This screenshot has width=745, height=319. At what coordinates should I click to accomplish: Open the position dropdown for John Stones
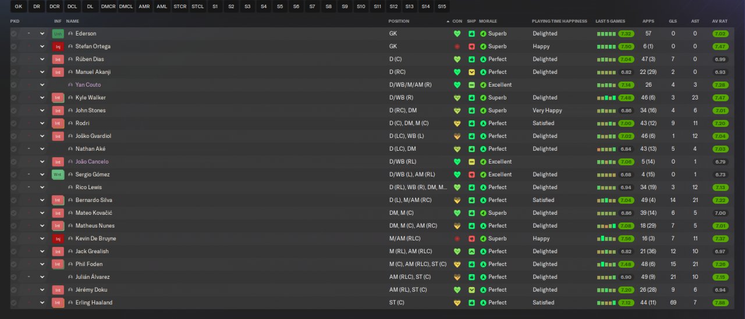42,111
